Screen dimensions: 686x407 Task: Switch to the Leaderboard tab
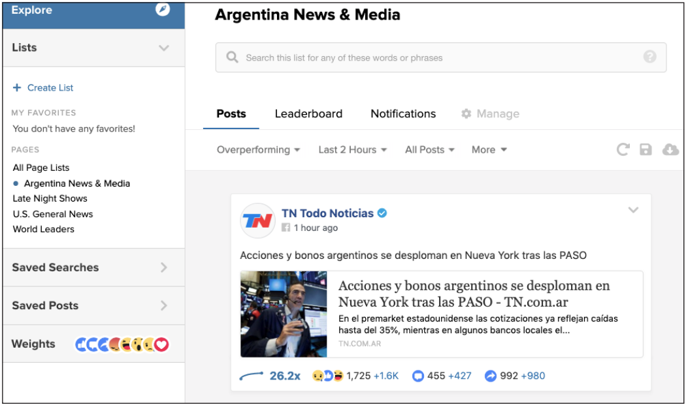pos(308,113)
